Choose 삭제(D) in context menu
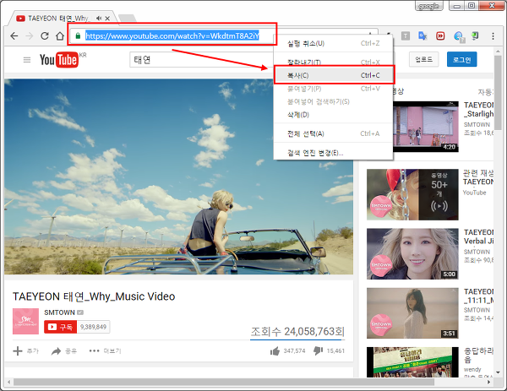This screenshot has height=391, width=507. 334,115
